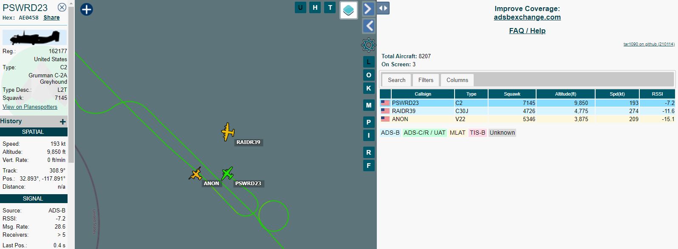Click the 9,850 altitude table cell
Viewport: 678px width, 249px height.
[565, 103]
